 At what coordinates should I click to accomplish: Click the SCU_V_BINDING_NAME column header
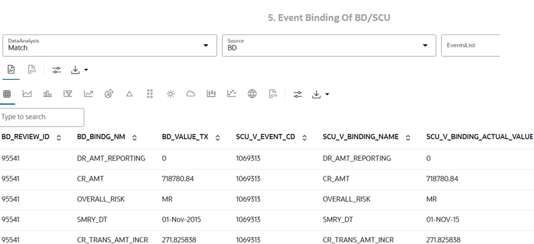point(361,137)
